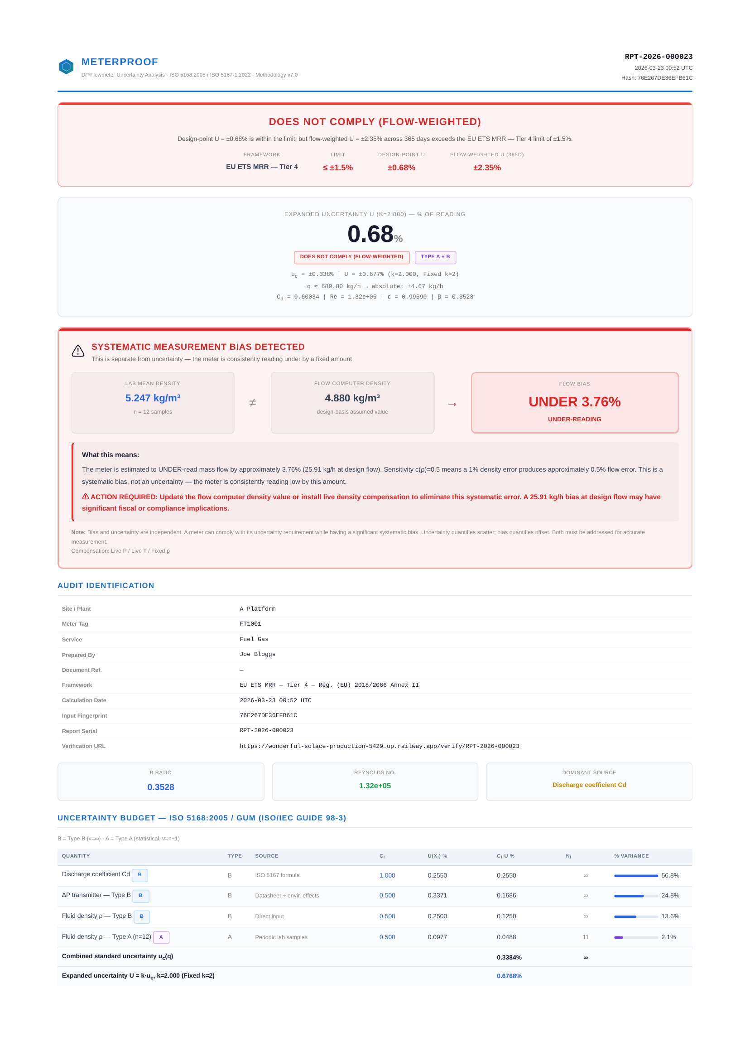Click the Lab Mean Density 5.247 kg/m³ card
750x1061 pixels.
[153, 403]
